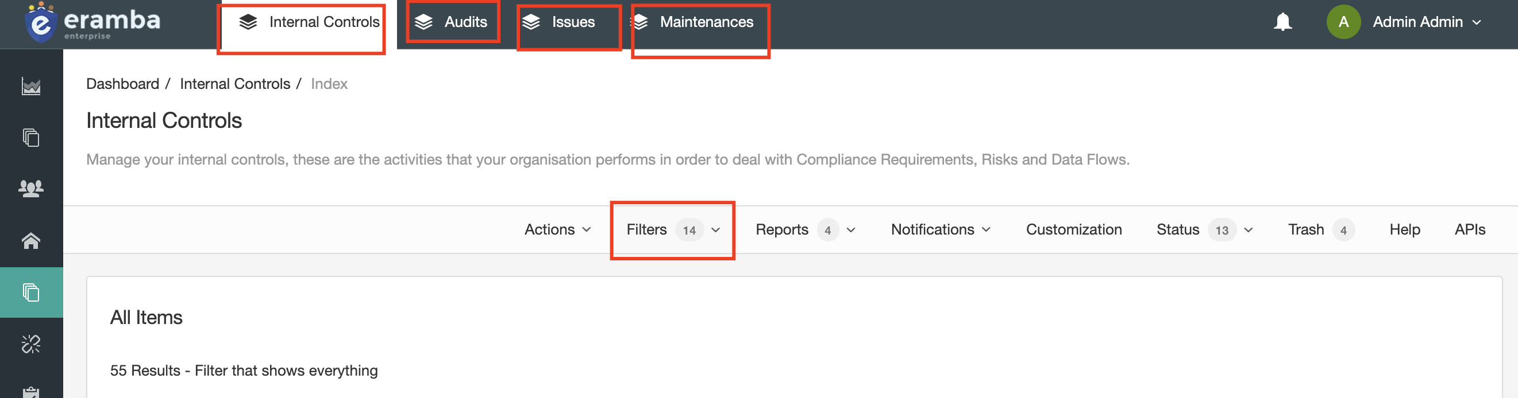The width and height of the screenshot is (1518, 398).
Task: Click the layers icon beside Issues
Action: pyautogui.click(x=531, y=22)
